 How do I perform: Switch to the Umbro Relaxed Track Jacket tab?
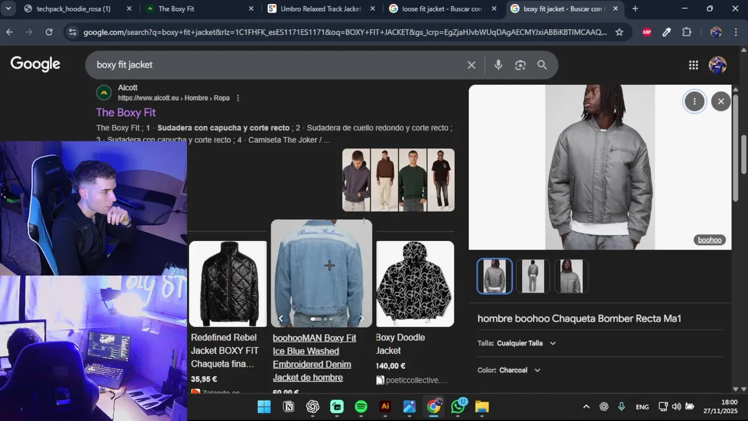(321, 9)
